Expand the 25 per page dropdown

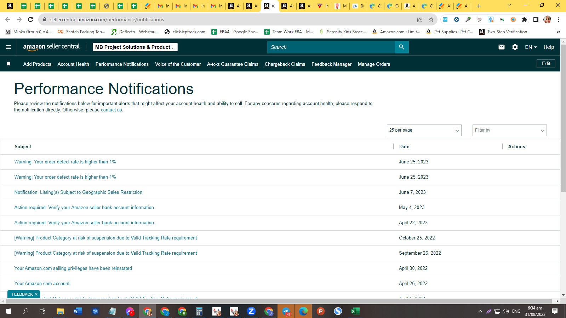424,130
